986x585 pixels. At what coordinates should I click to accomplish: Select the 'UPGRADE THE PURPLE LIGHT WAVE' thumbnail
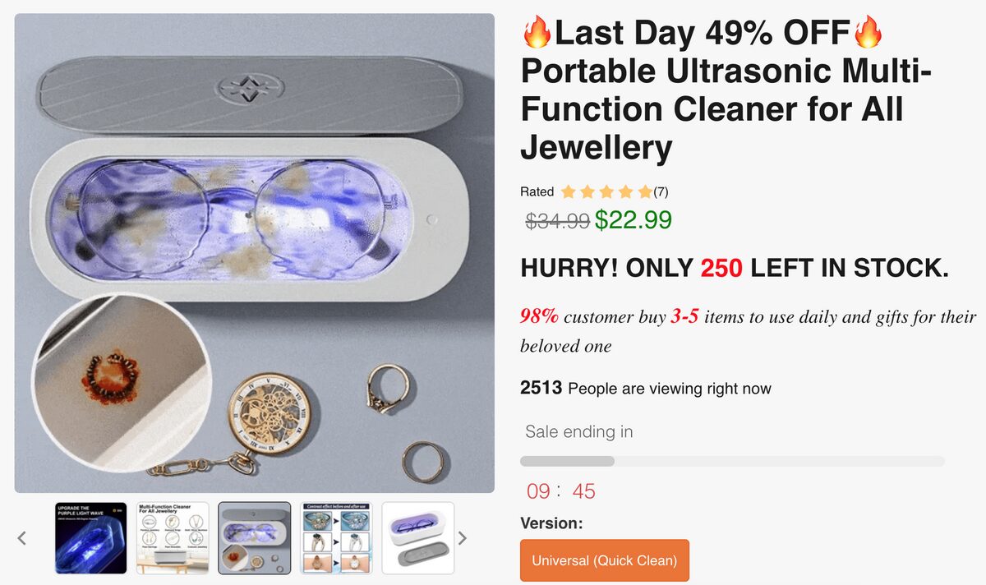90,537
